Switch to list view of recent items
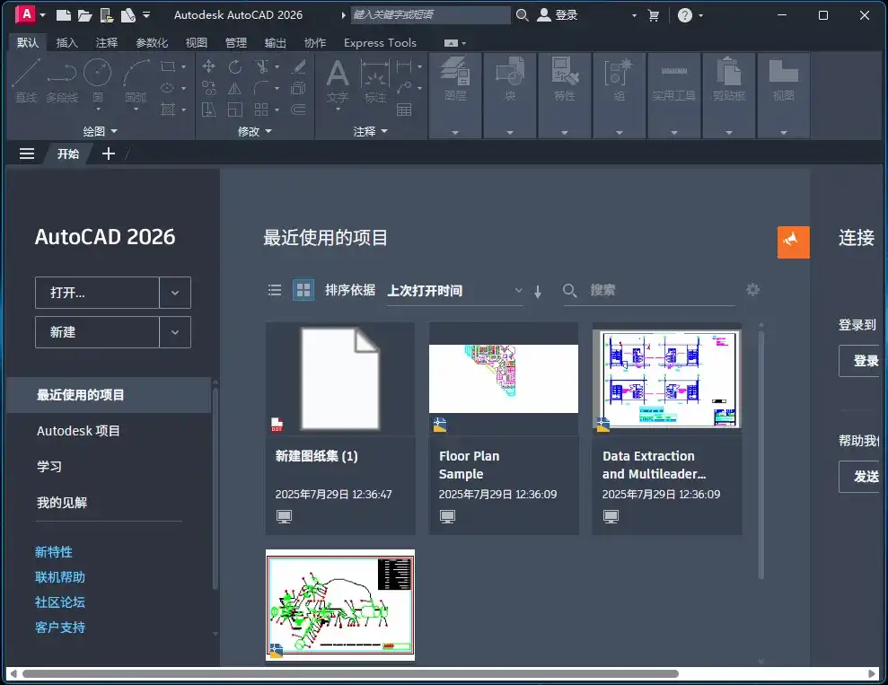The width and height of the screenshot is (888, 685). pos(275,290)
